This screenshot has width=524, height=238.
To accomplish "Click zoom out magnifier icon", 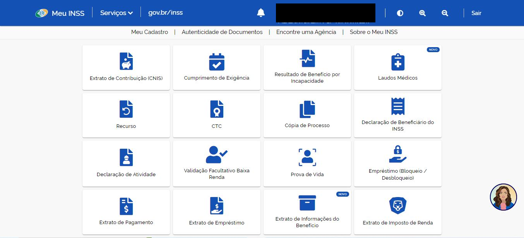I will click(445, 13).
